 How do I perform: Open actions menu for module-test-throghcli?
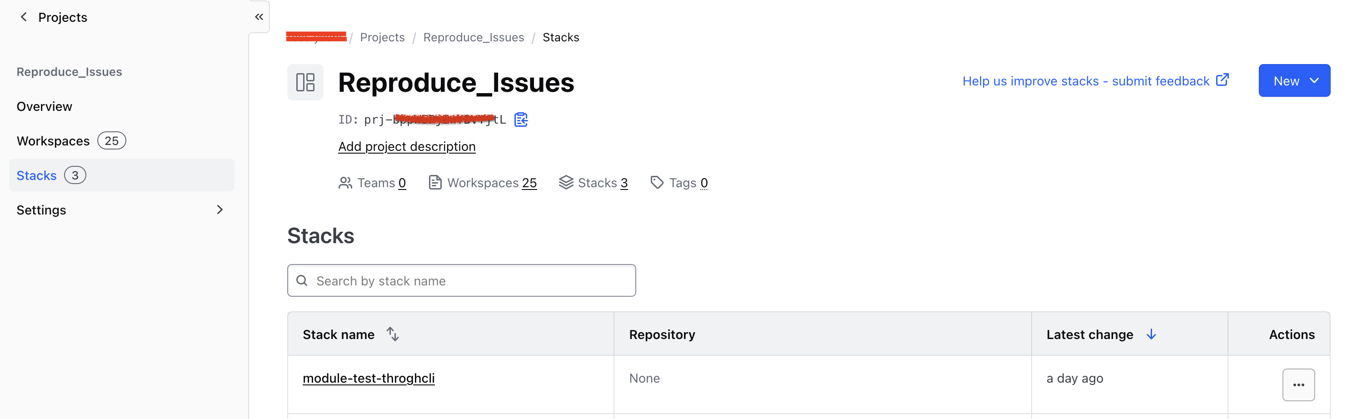[x=1298, y=384]
